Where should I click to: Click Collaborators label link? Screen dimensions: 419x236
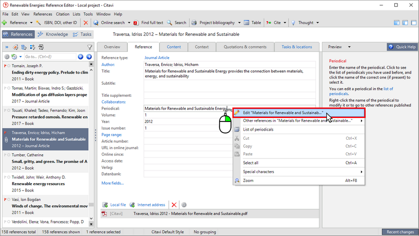[113, 102]
